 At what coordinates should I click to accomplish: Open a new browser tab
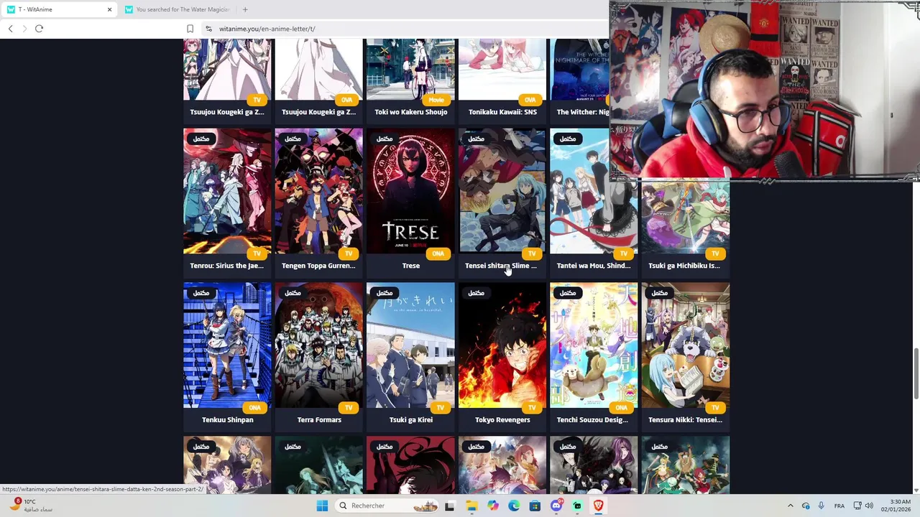245,9
